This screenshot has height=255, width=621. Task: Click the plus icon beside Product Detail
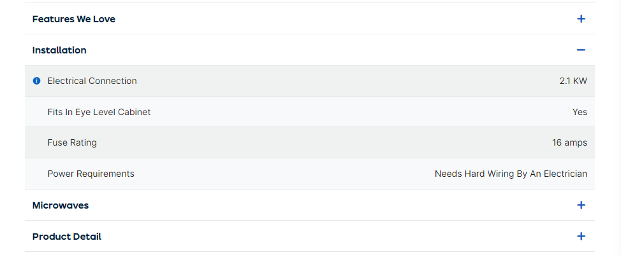click(x=581, y=237)
